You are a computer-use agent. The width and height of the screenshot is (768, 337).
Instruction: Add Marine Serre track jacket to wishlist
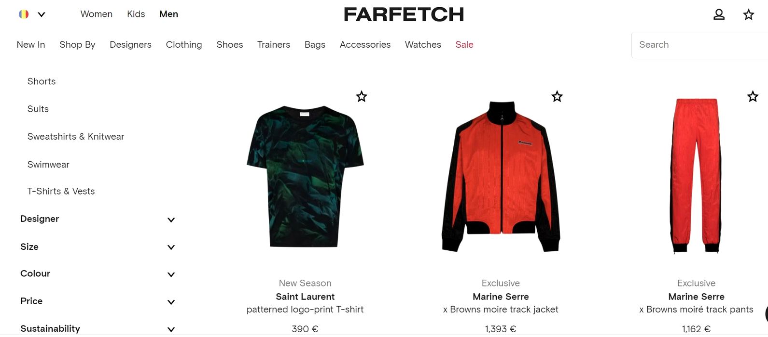(557, 97)
